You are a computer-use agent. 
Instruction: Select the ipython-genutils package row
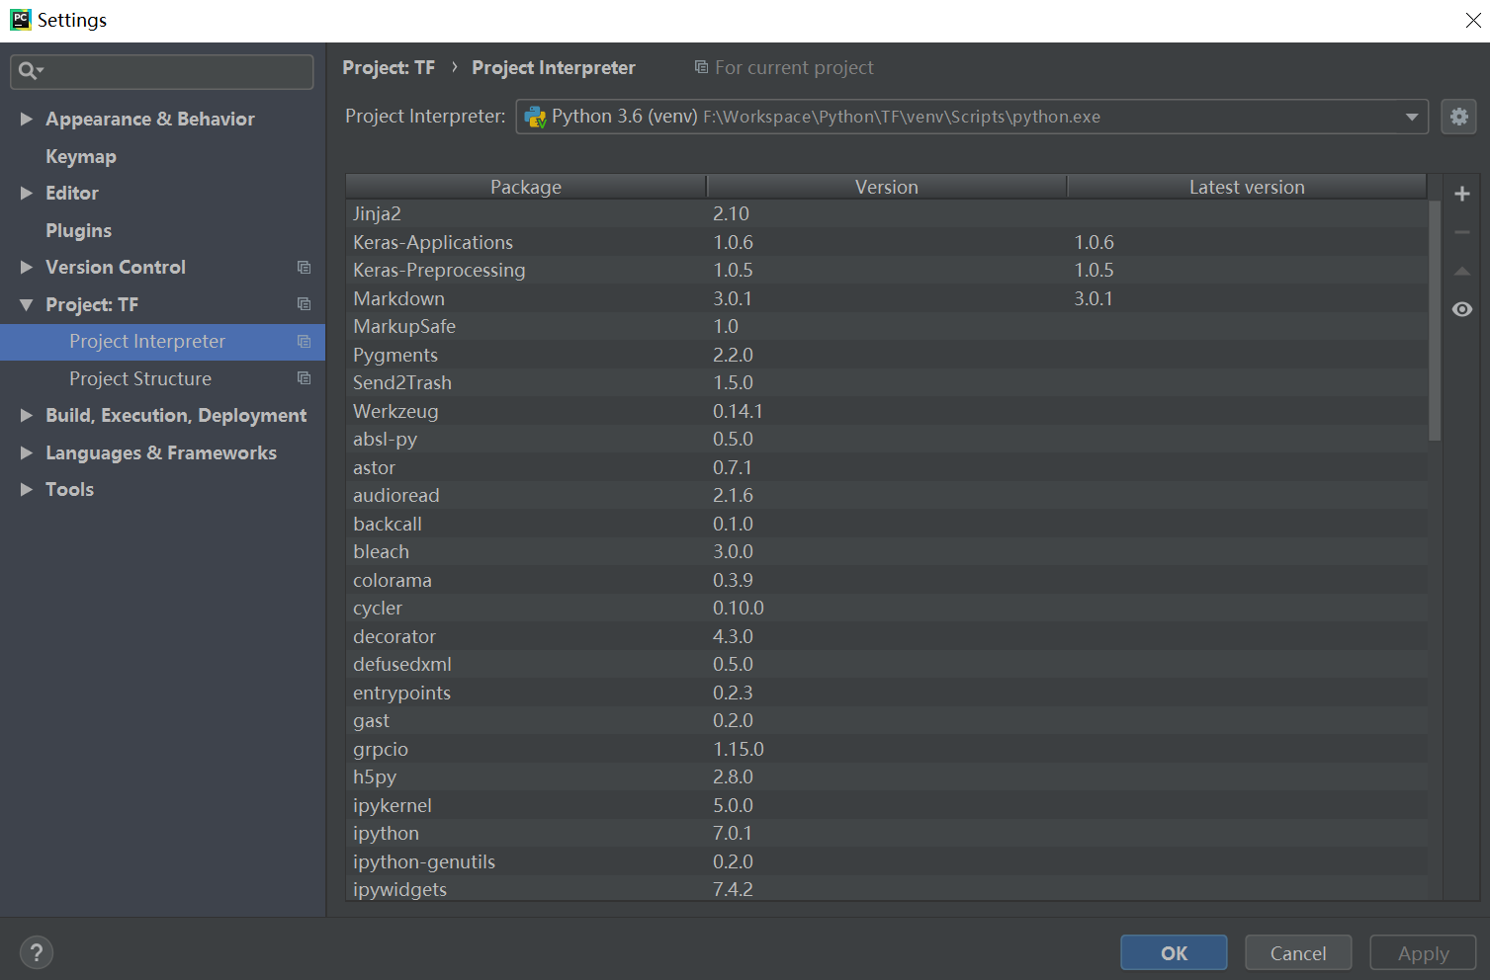point(887,861)
